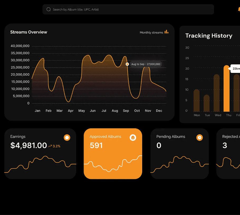The height and width of the screenshot is (215, 240).
Task: Open the Pending Albums card title
Action: pyautogui.click(x=171, y=137)
